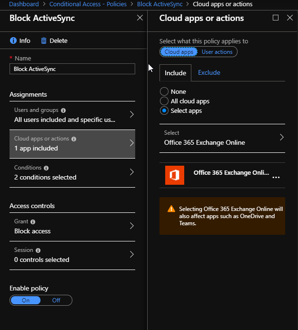Choose the Select apps radio button
The height and width of the screenshot is (330, 298).
point(164,110)
